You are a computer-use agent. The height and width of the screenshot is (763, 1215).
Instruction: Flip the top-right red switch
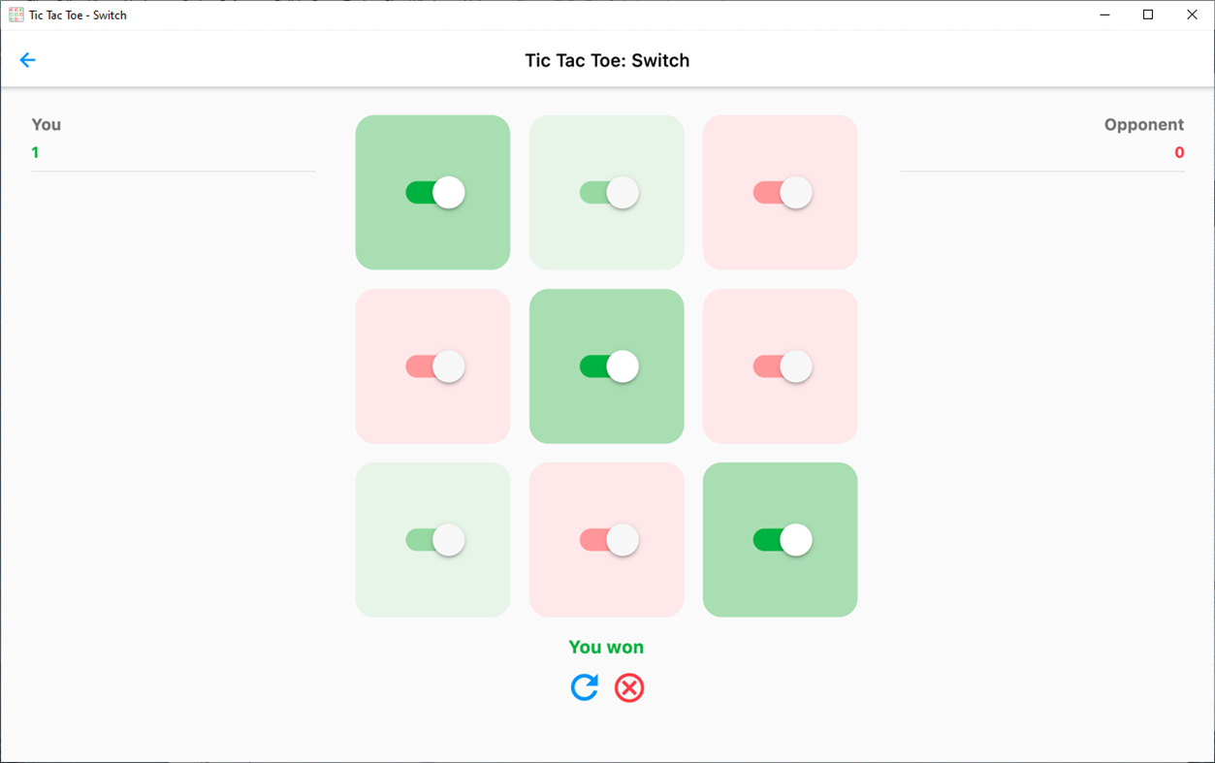[x=780, y=192]
